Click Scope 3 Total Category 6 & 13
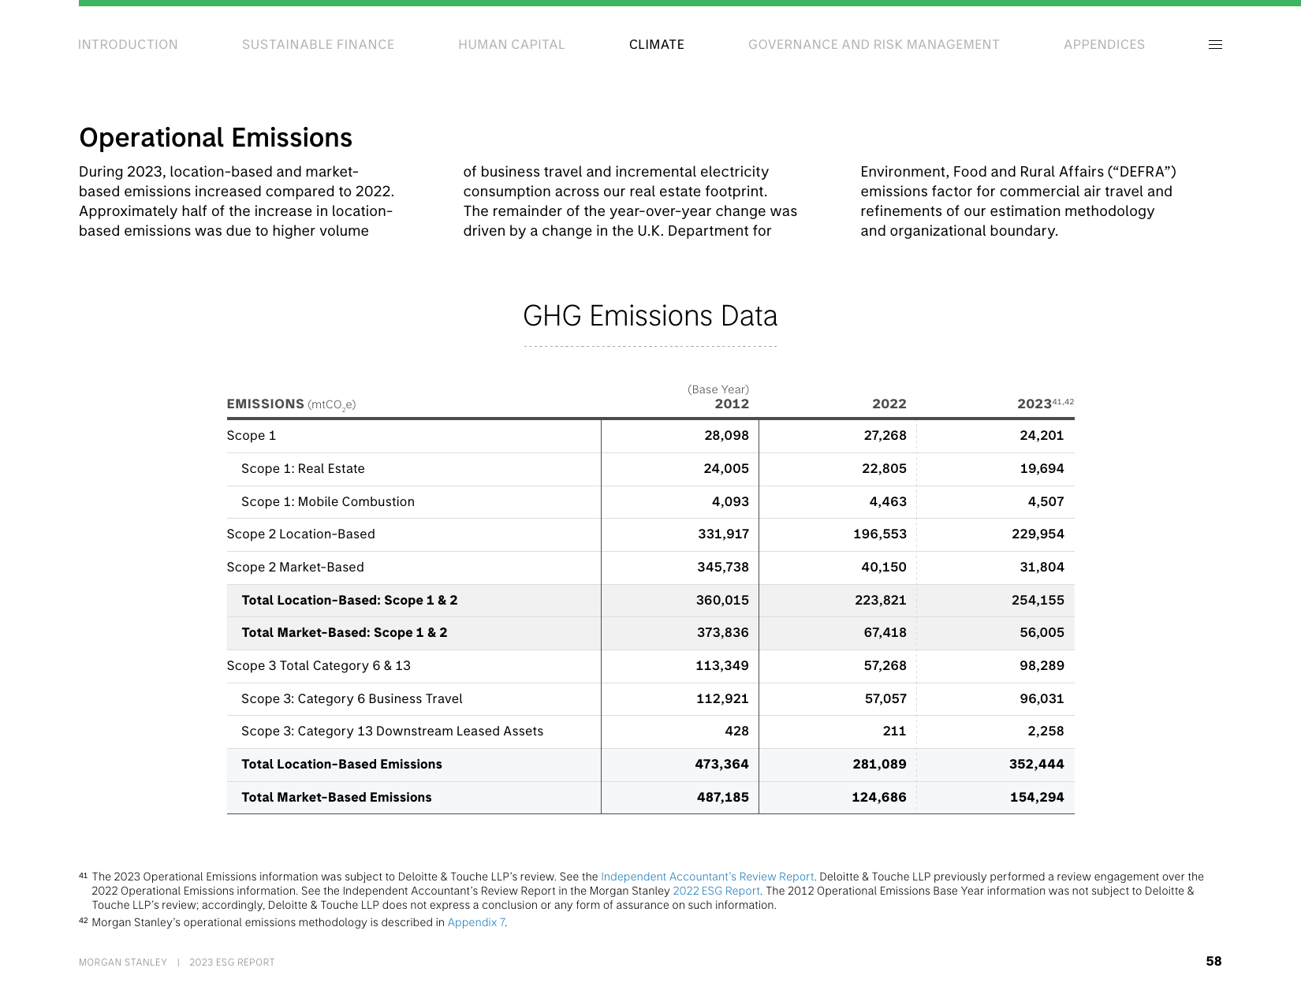 click(x=319, y=666)
